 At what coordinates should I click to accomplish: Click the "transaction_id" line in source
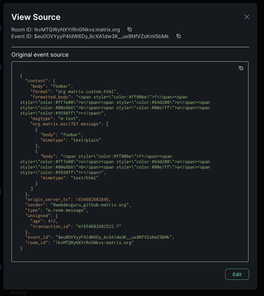click(76, 226)
